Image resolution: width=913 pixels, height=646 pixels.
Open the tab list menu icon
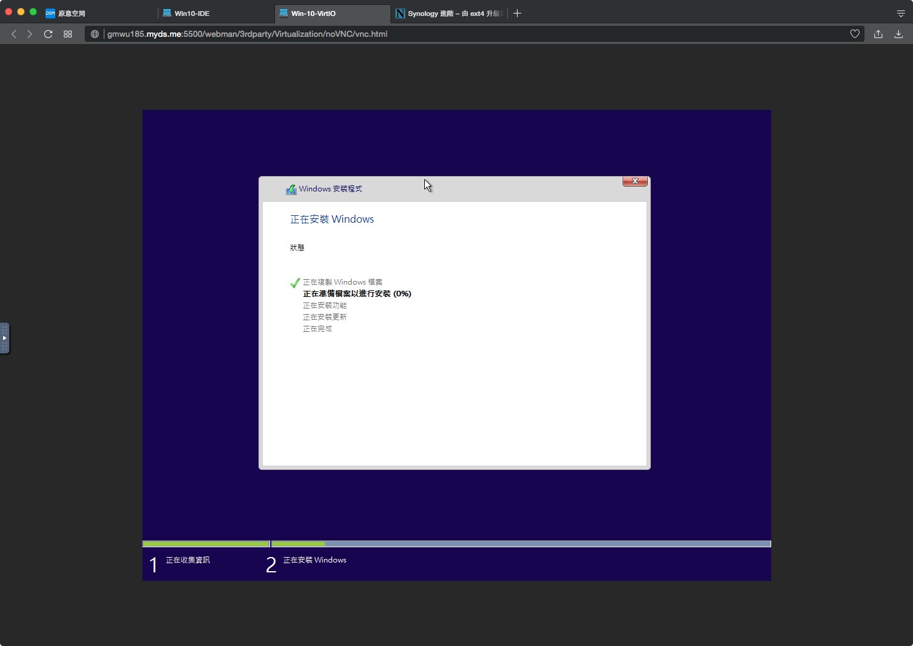pos(901,13)
